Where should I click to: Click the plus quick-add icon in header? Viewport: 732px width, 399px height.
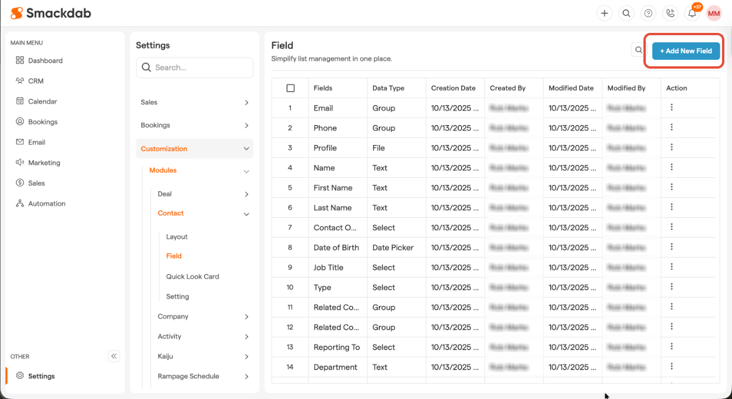pos(605,13)
